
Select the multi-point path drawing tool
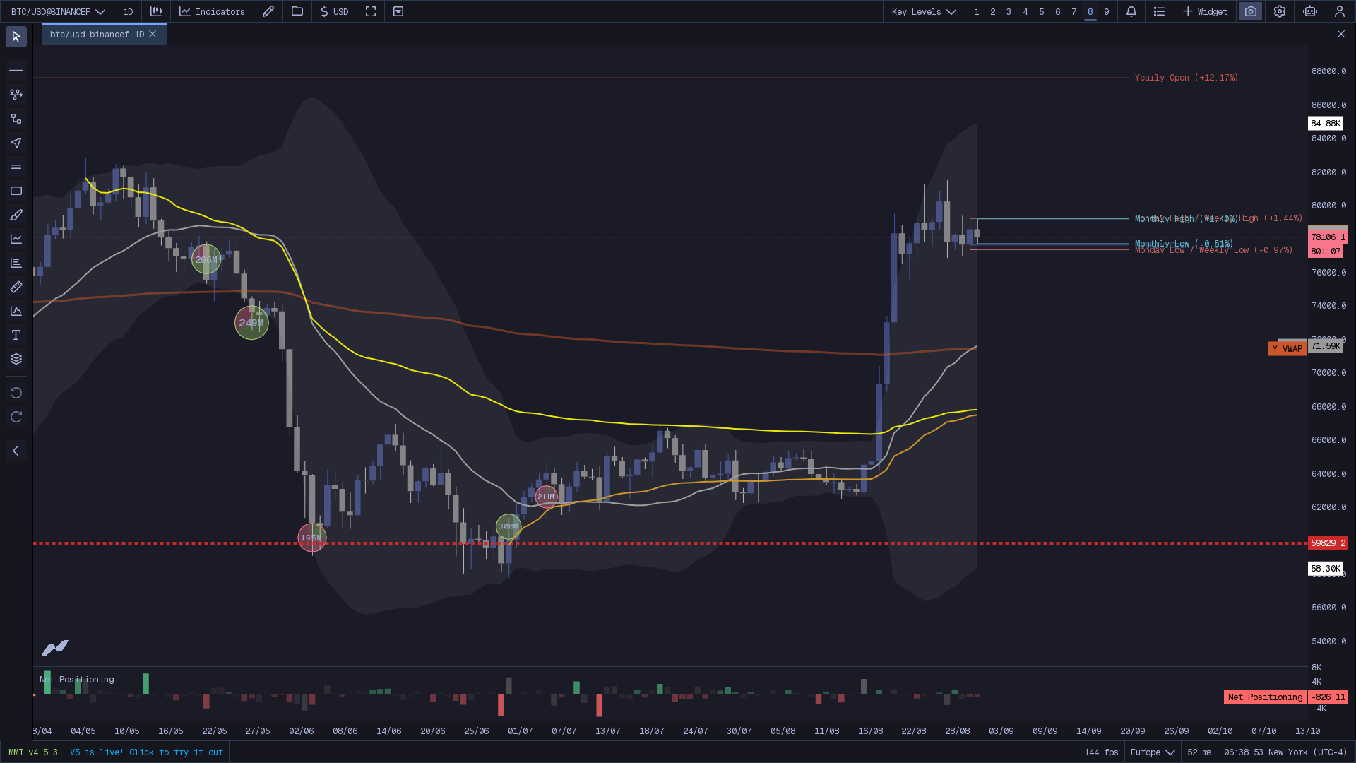pyautogui.click(x=16, y=94)
